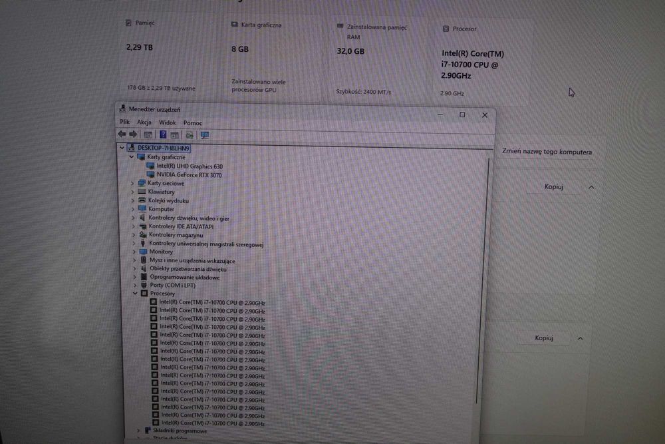Select the Składniki programowe label
665x444 pixels.
pyautogui.click(x=180, y=431)
